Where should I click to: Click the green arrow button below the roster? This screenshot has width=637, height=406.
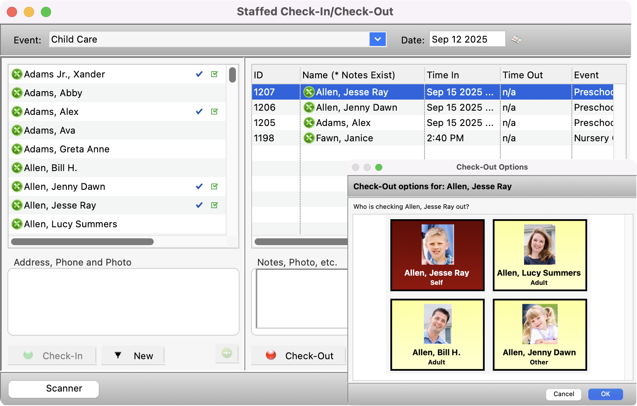click(x=227, y=354)
